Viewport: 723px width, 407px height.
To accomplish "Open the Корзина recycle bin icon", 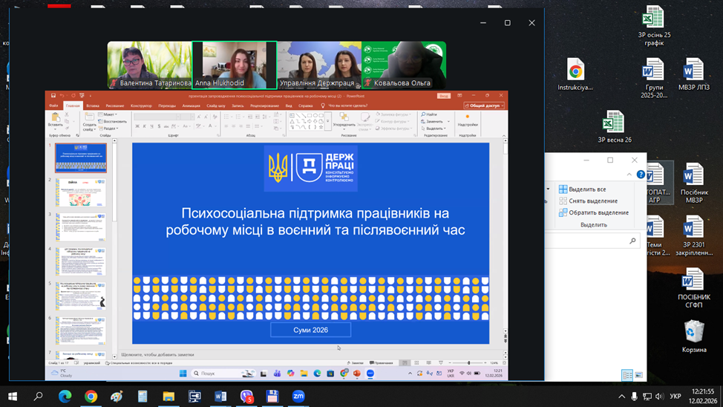I will coord(694,335).
